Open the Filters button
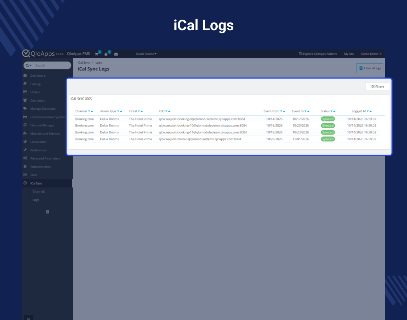Image resolution: width=407 pixels, height=320 pixels. tap(378, 87)
